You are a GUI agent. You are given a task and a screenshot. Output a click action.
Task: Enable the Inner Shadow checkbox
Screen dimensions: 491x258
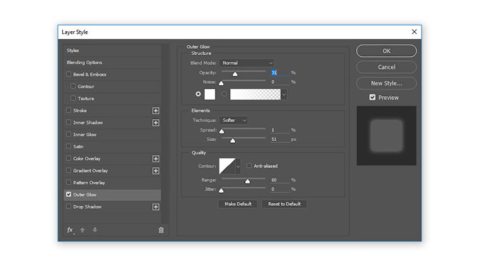(x=68, y=122)
